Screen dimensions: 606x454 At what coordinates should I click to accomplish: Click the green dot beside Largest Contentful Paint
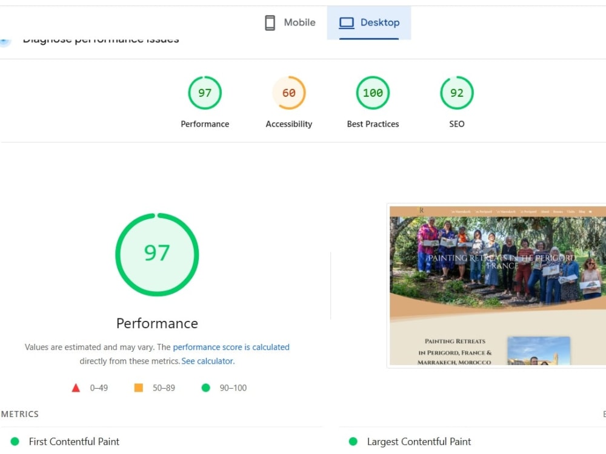coord(353,441)
